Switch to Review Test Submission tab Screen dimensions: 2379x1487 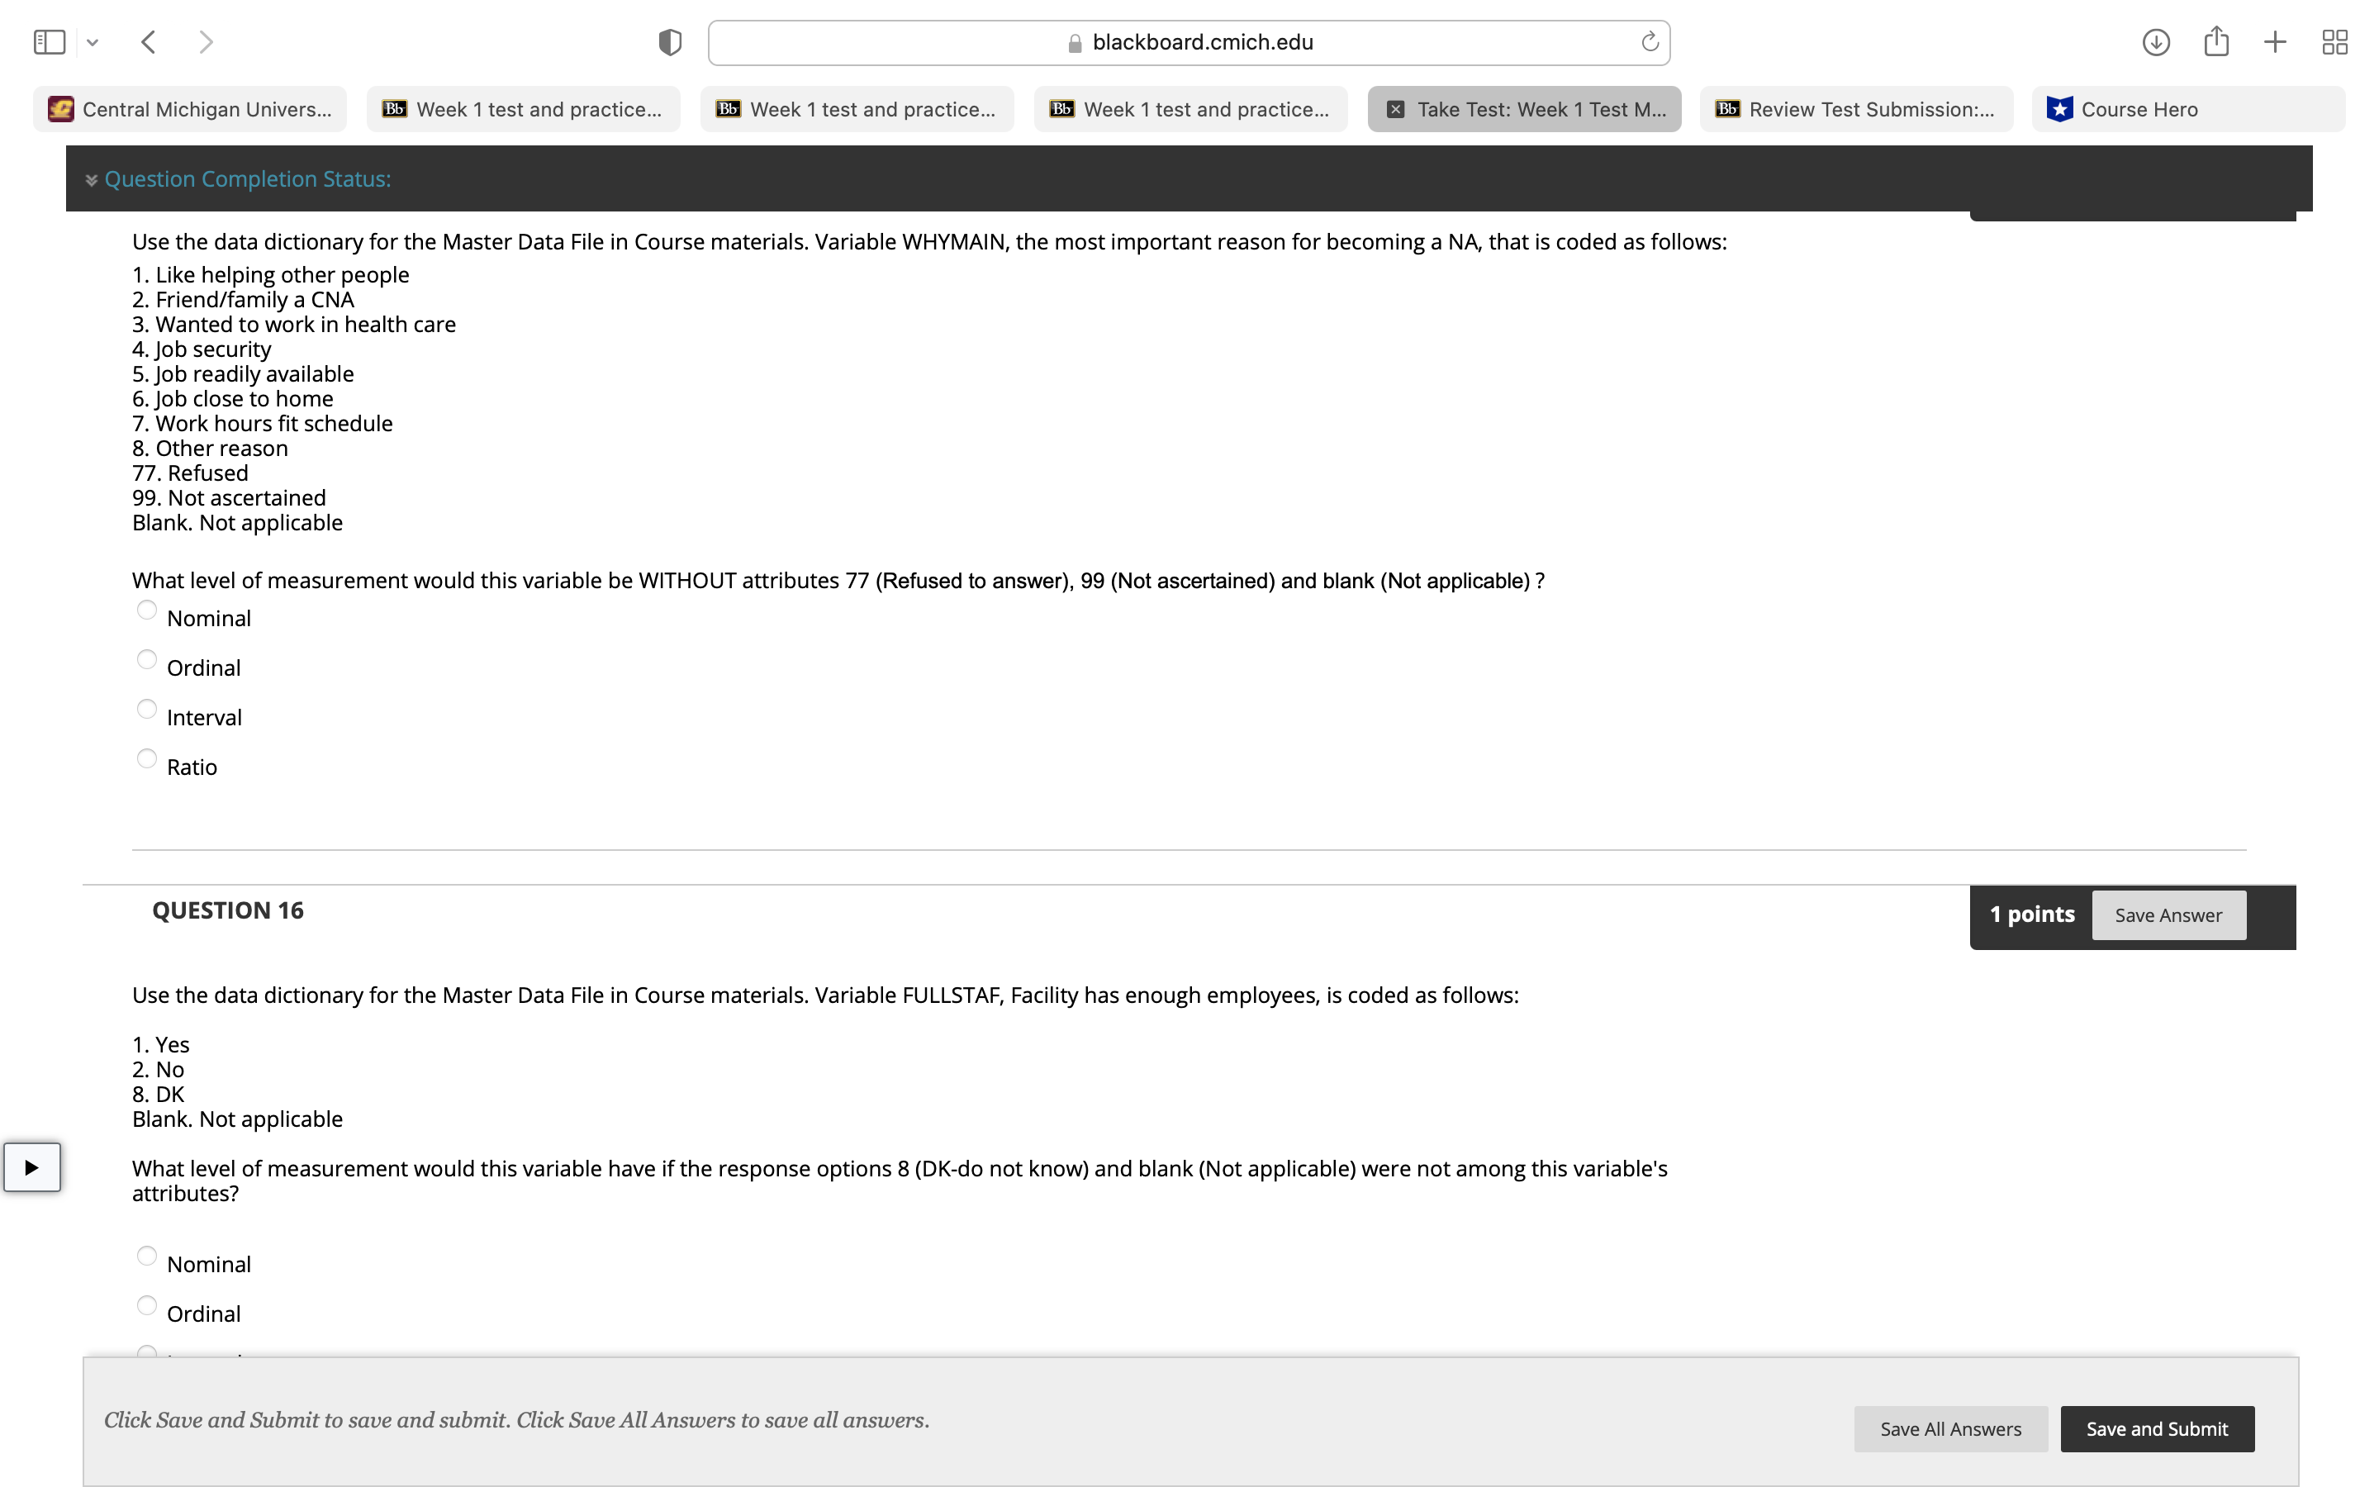(x=1856, y=109)
